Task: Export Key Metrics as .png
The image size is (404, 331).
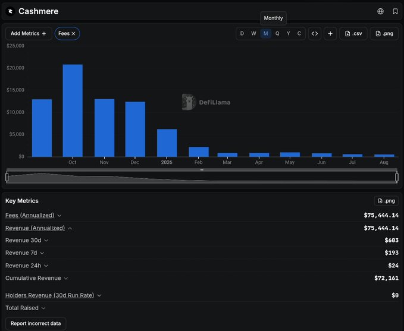Action: point(386,201)
